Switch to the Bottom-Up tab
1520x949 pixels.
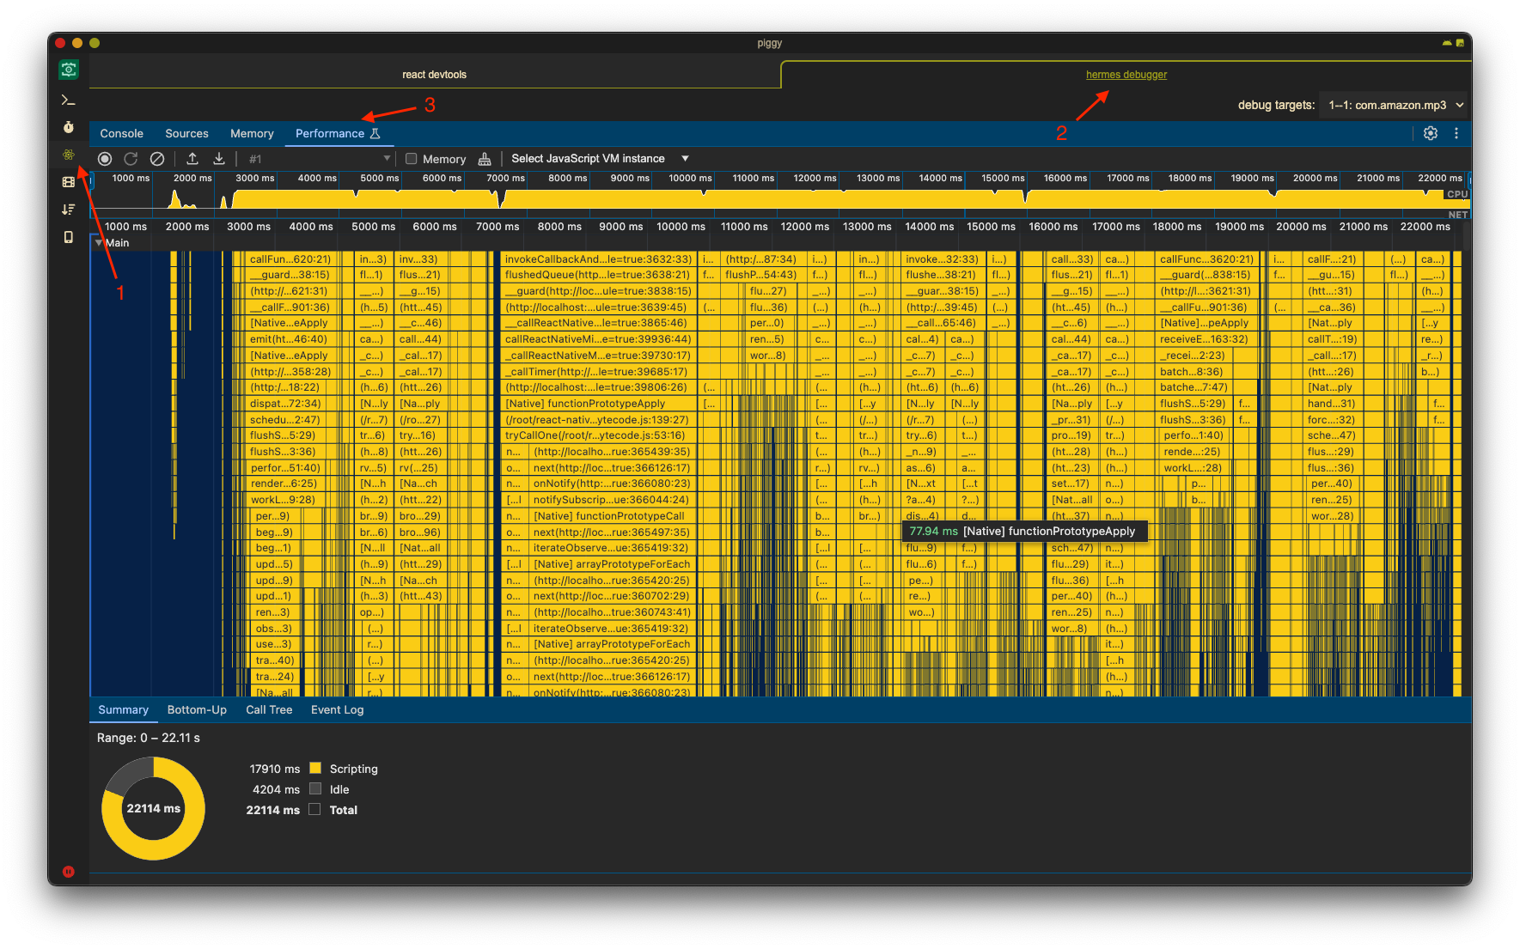[x=197, y=709]
